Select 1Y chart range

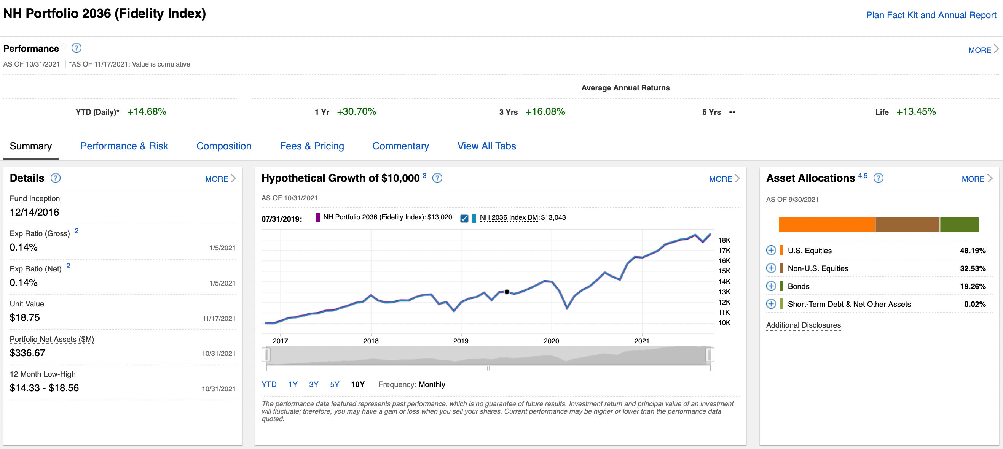pos(293,384)
